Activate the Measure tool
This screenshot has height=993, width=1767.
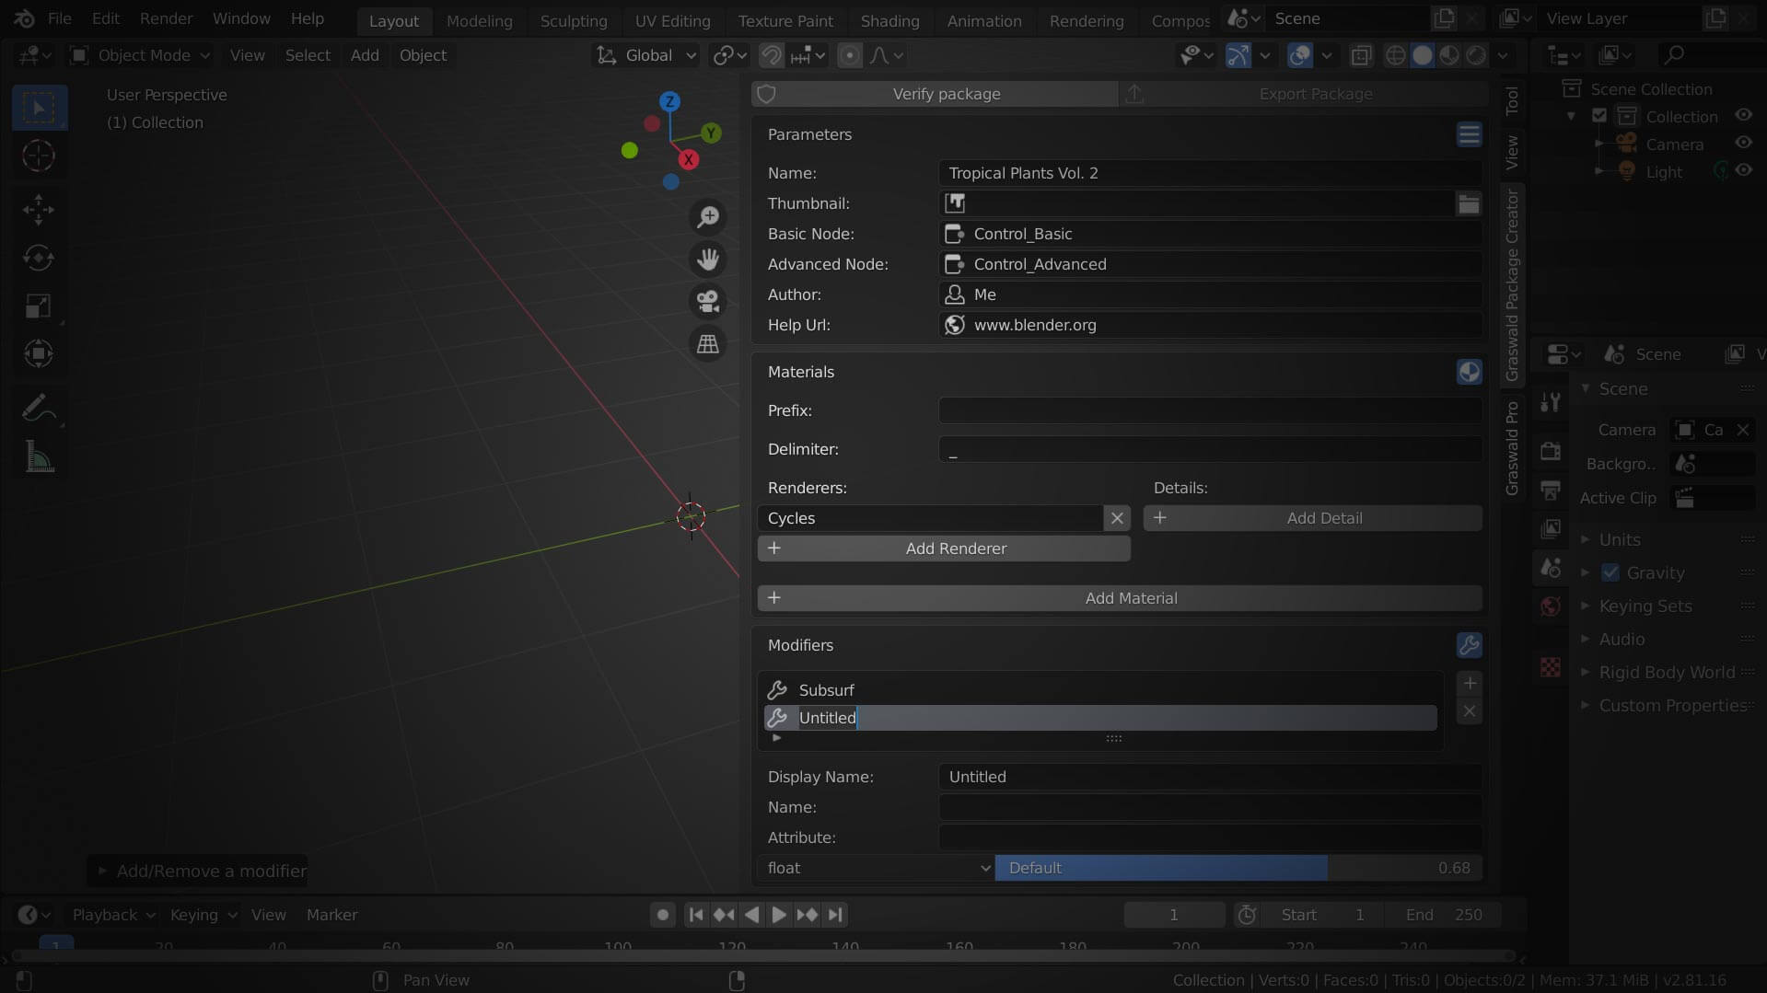pos(39,456)
